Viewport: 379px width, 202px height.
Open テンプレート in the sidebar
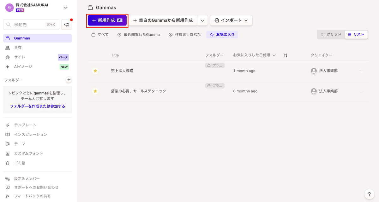click(38, 125)
